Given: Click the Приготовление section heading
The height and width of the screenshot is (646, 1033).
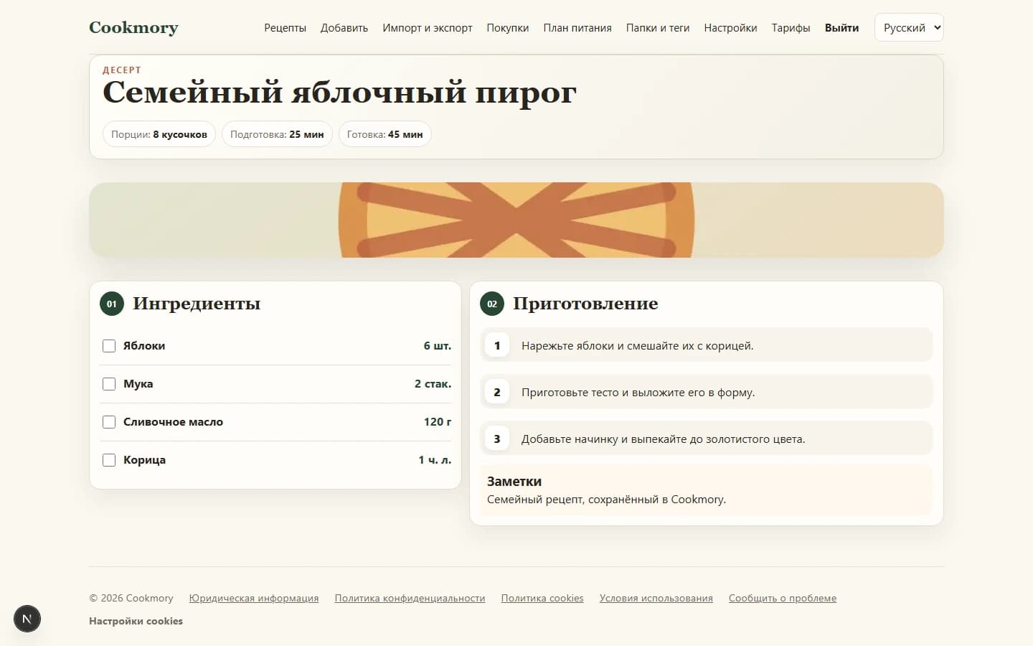Looking at the screenshot, I should click(585, 304).
